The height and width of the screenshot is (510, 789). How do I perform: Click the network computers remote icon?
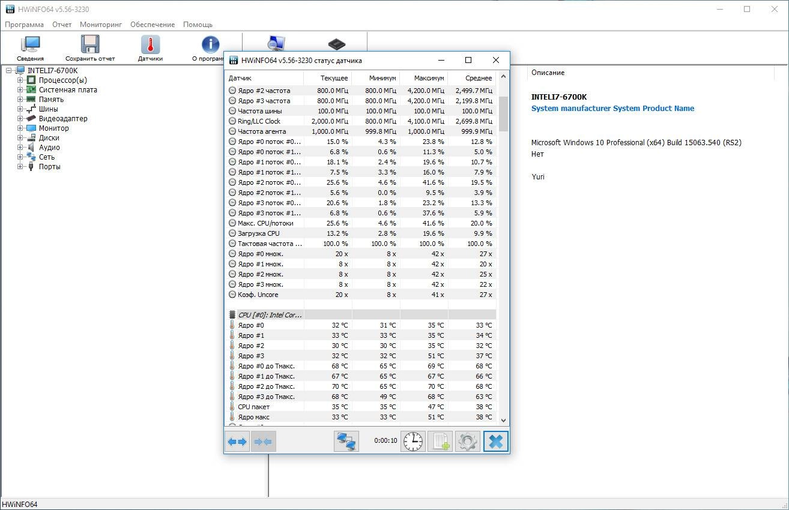346,442
